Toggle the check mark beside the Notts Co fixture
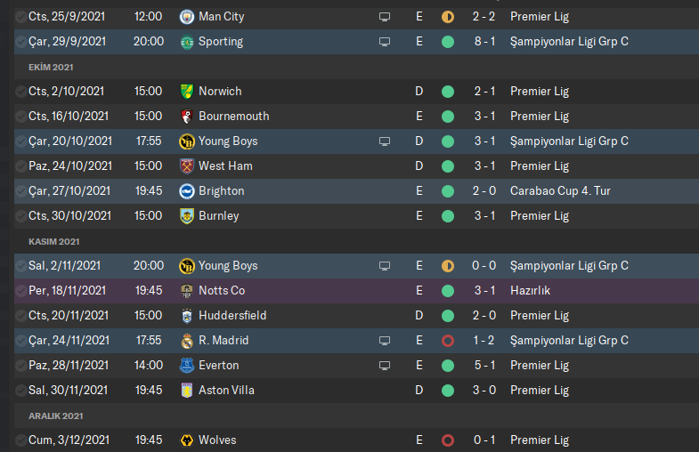This screenshot has height=452, width=699. point(20,291)
